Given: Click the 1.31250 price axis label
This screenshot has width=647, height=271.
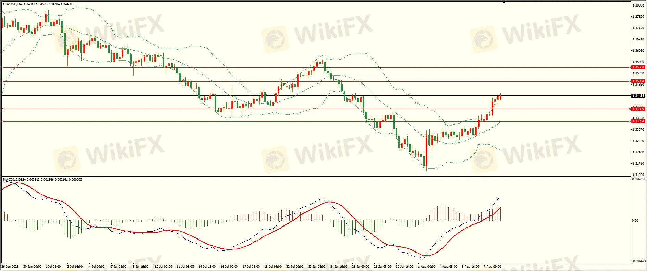Looking at the screenshot, I should click(x=638, y=175).
